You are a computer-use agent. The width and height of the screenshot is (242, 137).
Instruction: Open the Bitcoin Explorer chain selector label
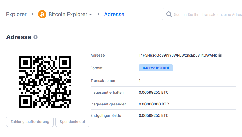coord(68,14)
